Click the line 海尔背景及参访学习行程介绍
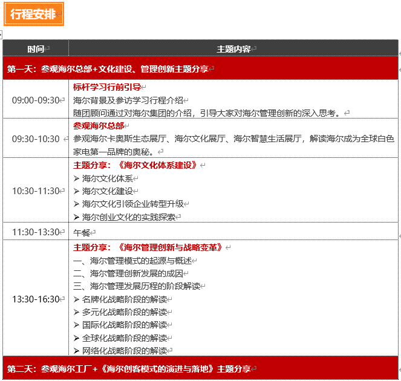Viewport: 401px width, 381px height. tap(128, 100)
